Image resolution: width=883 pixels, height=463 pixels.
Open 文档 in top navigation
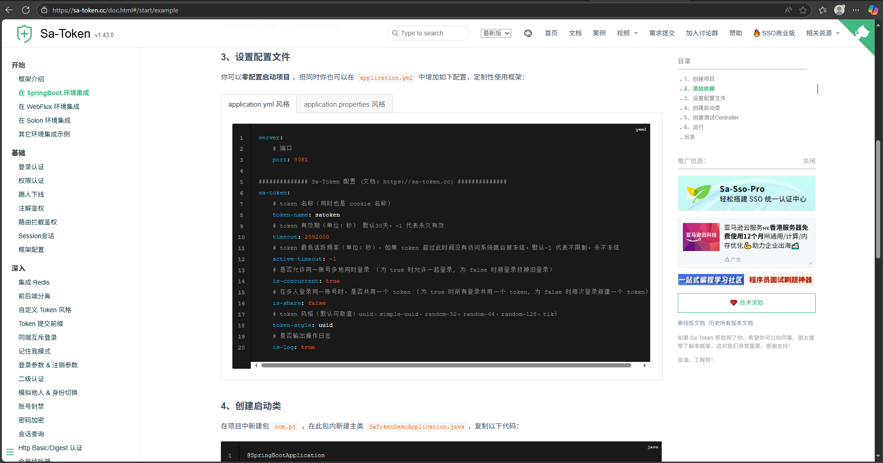pyautogui.click(x=575, y=33)
